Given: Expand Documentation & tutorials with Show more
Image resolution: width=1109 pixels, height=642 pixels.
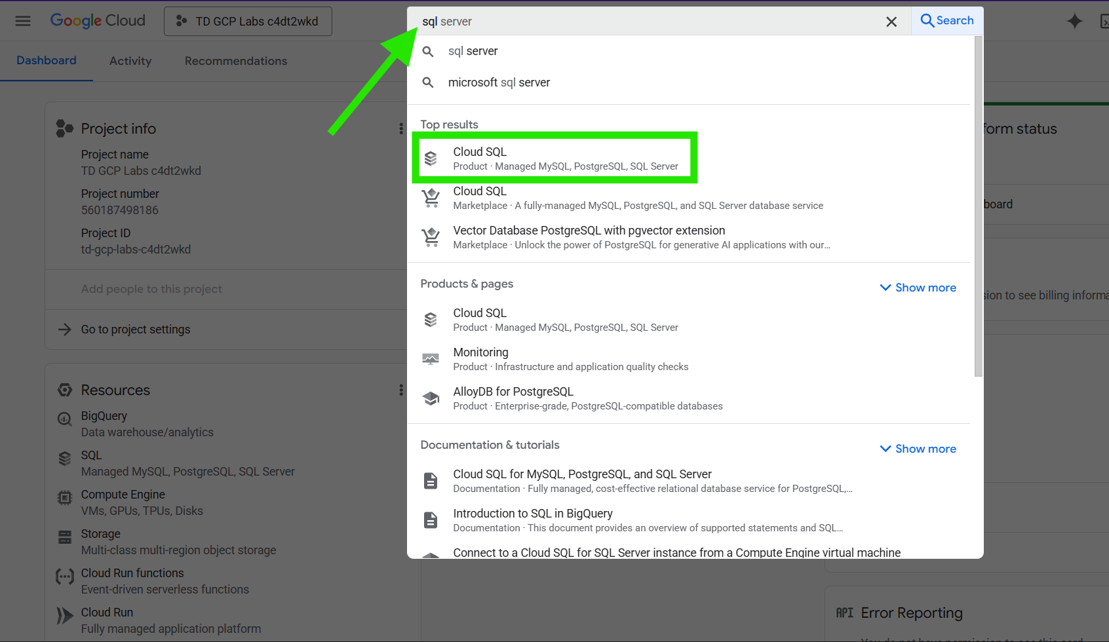Looking at the screenshot, I should pos(918,449).
